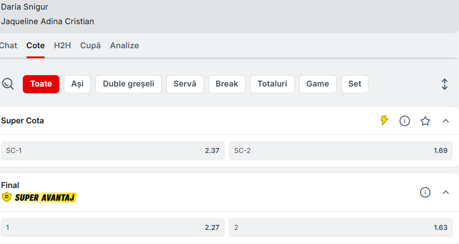The image size is (459, 244).
Task: Select the Analize tab
Action: tap(124, 46)
